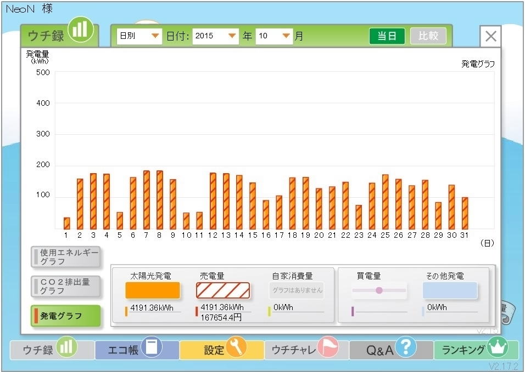Screen dimensions: 525x372
Task: Toggle the 売電量 hatched legend swatch
Action: coord(223,290)
